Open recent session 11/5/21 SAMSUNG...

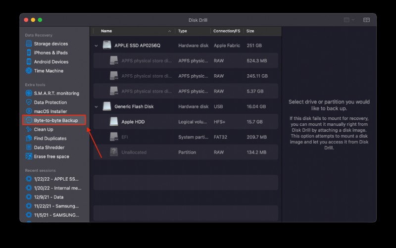(52, 215)
